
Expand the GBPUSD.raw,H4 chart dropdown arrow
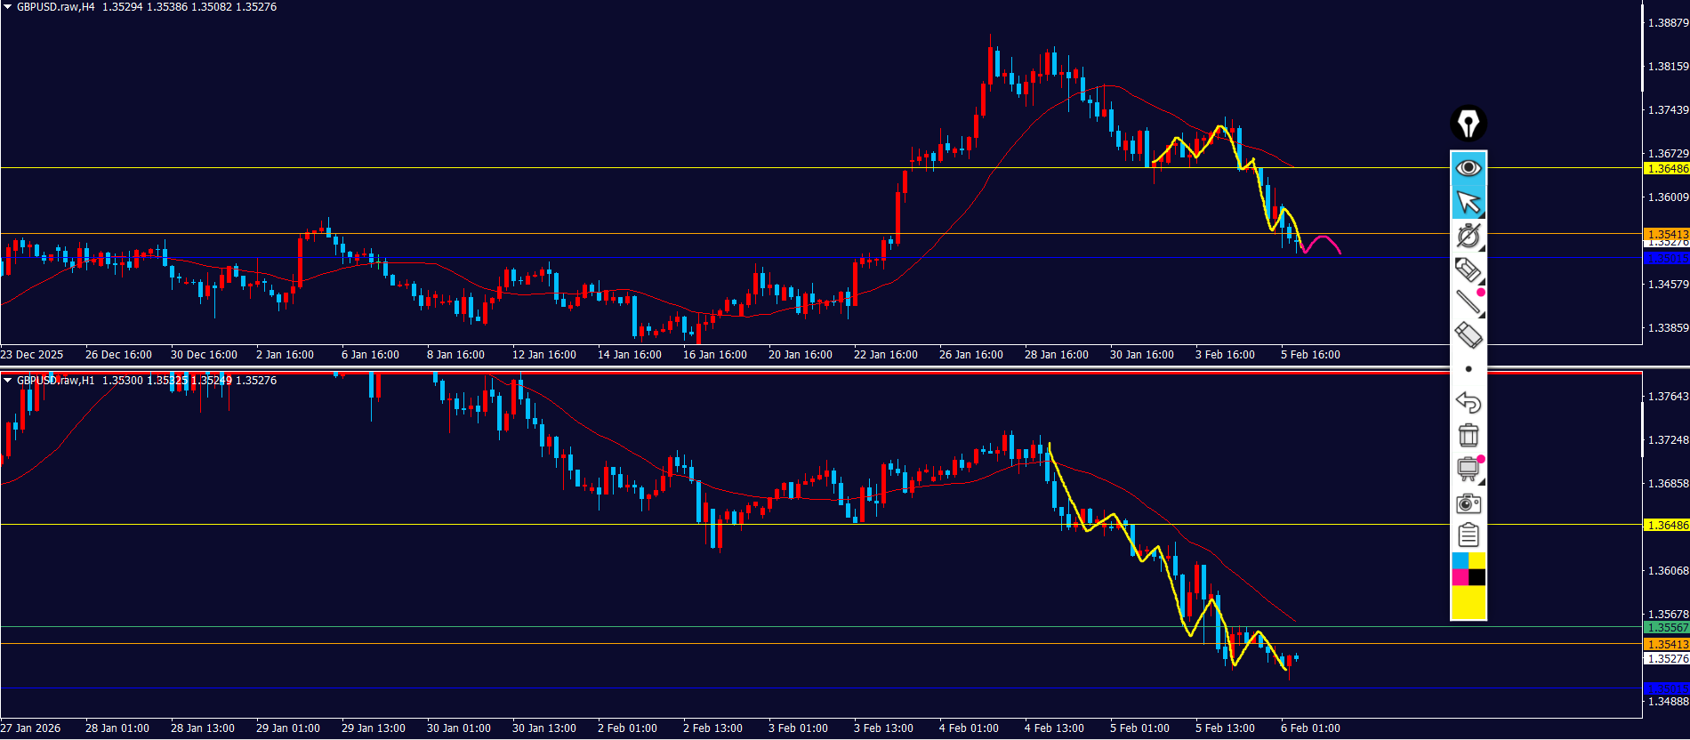(x=8, y=7)
